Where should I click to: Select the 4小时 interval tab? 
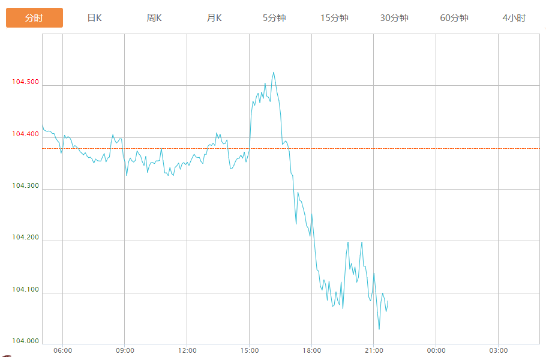pyautogui.click(x=514, y=18)
